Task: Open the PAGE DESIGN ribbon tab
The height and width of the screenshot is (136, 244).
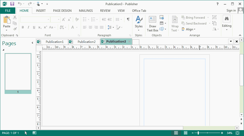Action: 62,11
